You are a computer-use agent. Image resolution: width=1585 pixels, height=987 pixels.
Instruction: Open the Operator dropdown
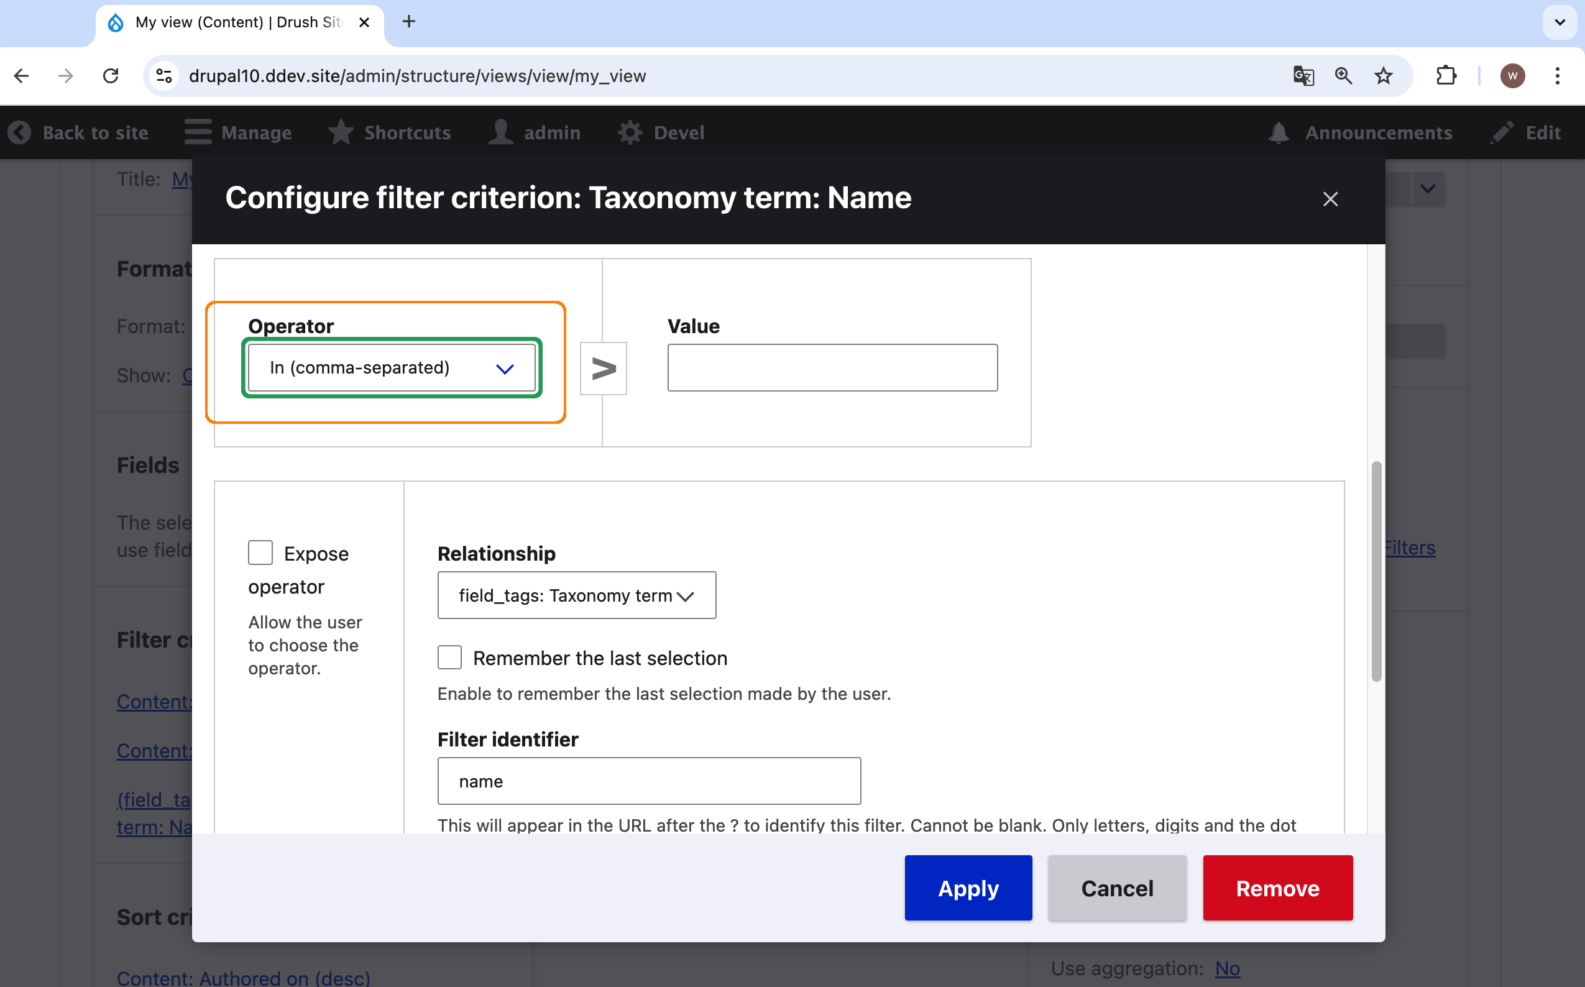point(392,367)
